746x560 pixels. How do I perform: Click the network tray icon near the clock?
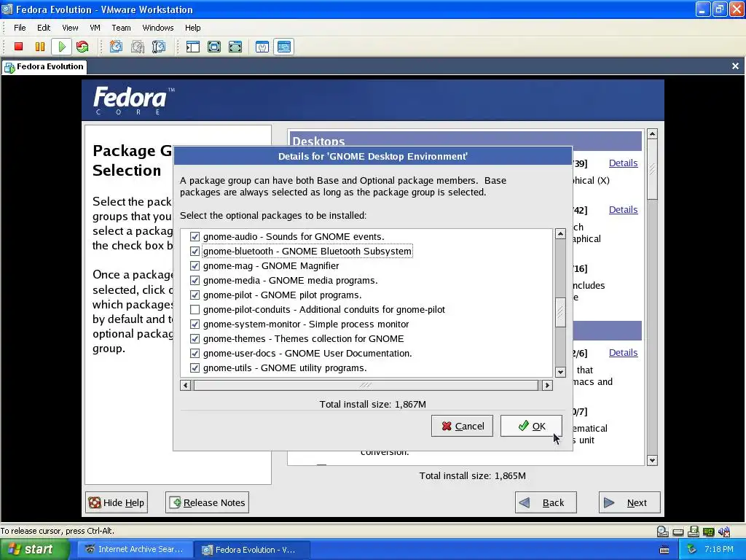coord(692,550)
